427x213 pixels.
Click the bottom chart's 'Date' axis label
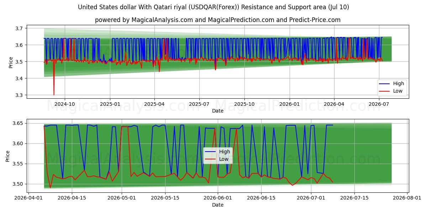coord(218,205)
